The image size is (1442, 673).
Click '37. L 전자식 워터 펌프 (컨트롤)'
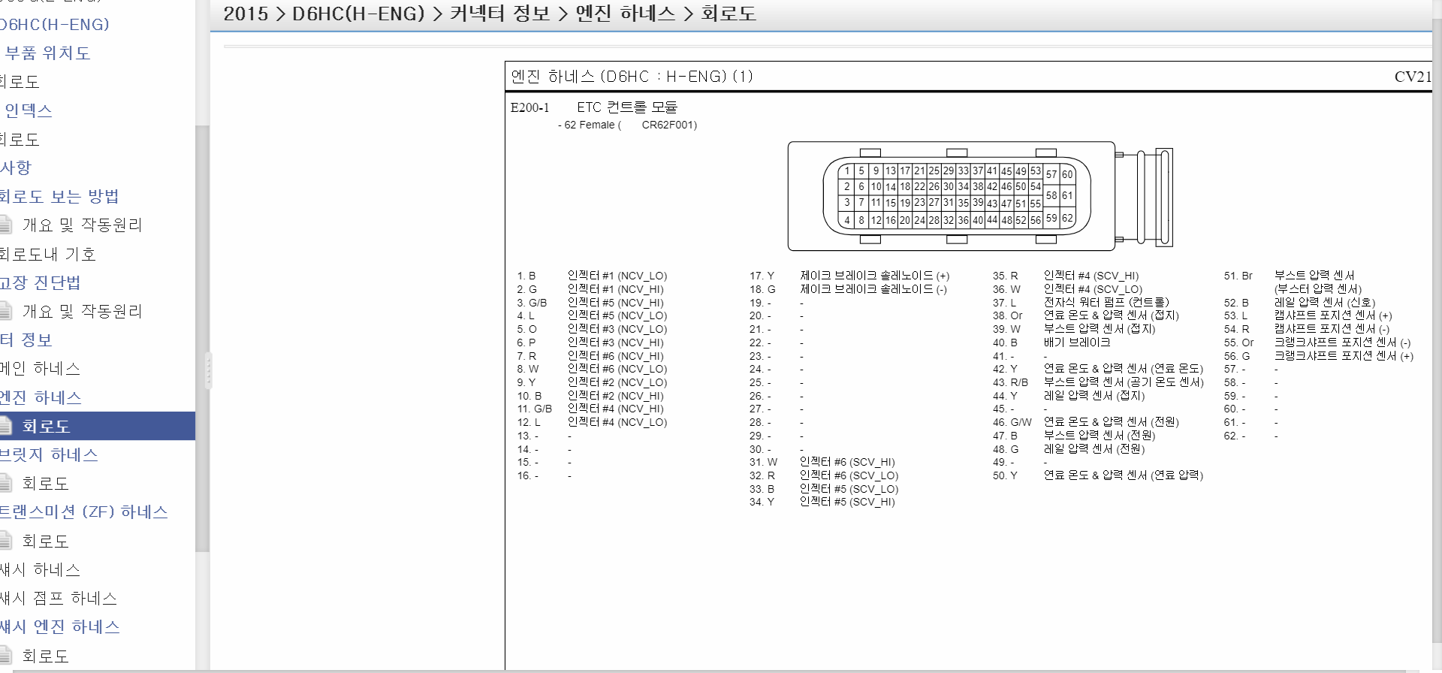(x=1081, y=303)
